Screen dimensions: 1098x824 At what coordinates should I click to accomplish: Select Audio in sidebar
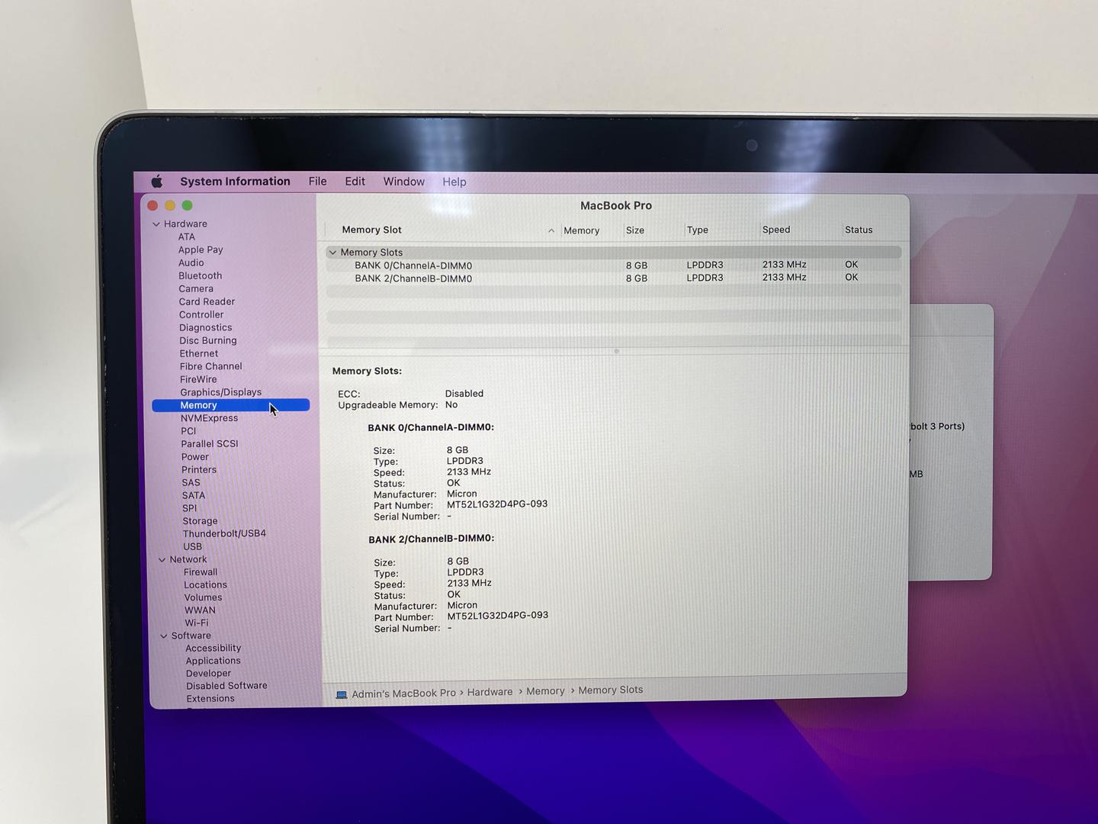[191, 263]
